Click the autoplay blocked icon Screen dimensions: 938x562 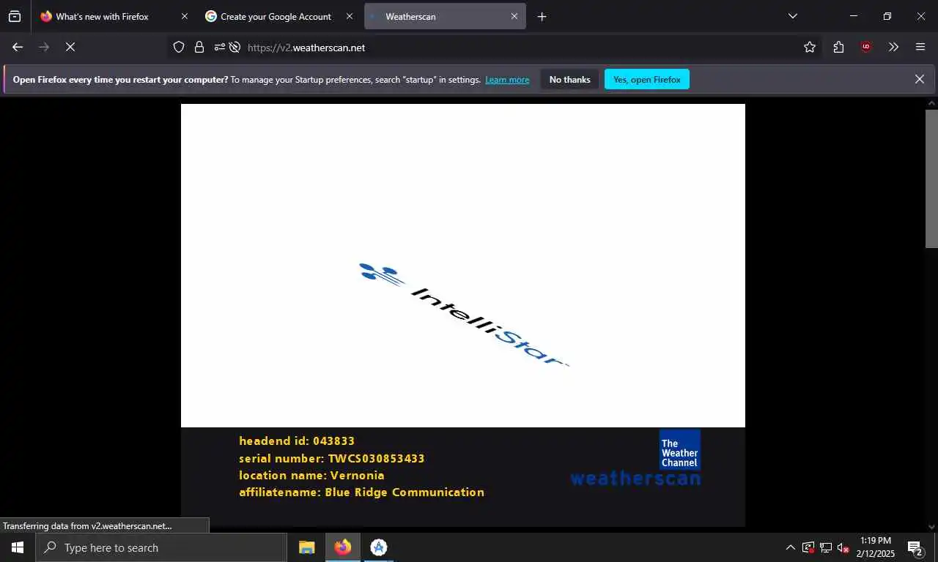tap(234, 47)
